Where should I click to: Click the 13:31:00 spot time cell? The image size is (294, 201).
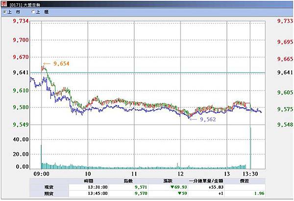(x=98, y=187)
